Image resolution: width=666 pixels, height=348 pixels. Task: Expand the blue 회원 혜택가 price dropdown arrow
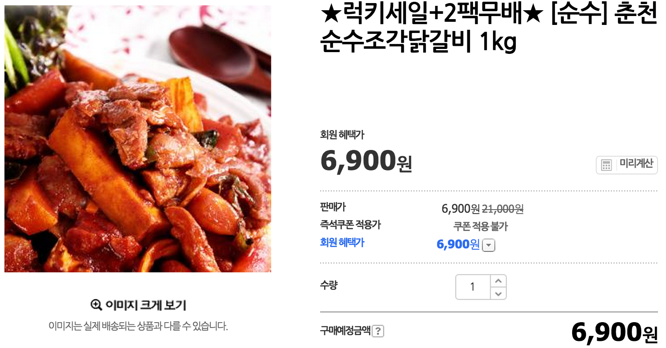point(489,245)
